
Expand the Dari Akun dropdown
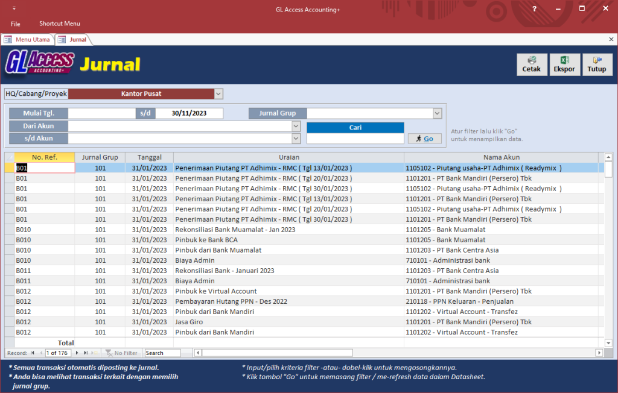pyautogui.click(x=296, y=126)
